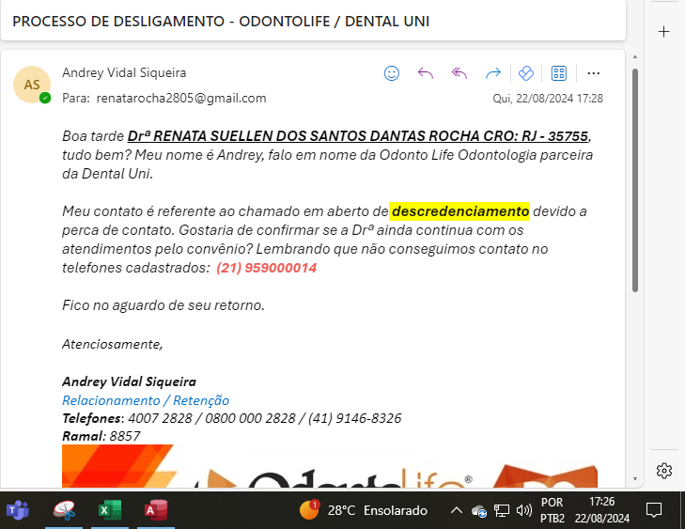Expand the hidden system tray icons chevron

click(456, 510)
